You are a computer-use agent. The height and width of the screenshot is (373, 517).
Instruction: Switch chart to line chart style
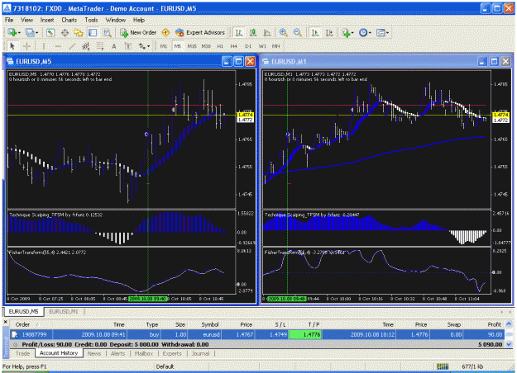point(267,32)
